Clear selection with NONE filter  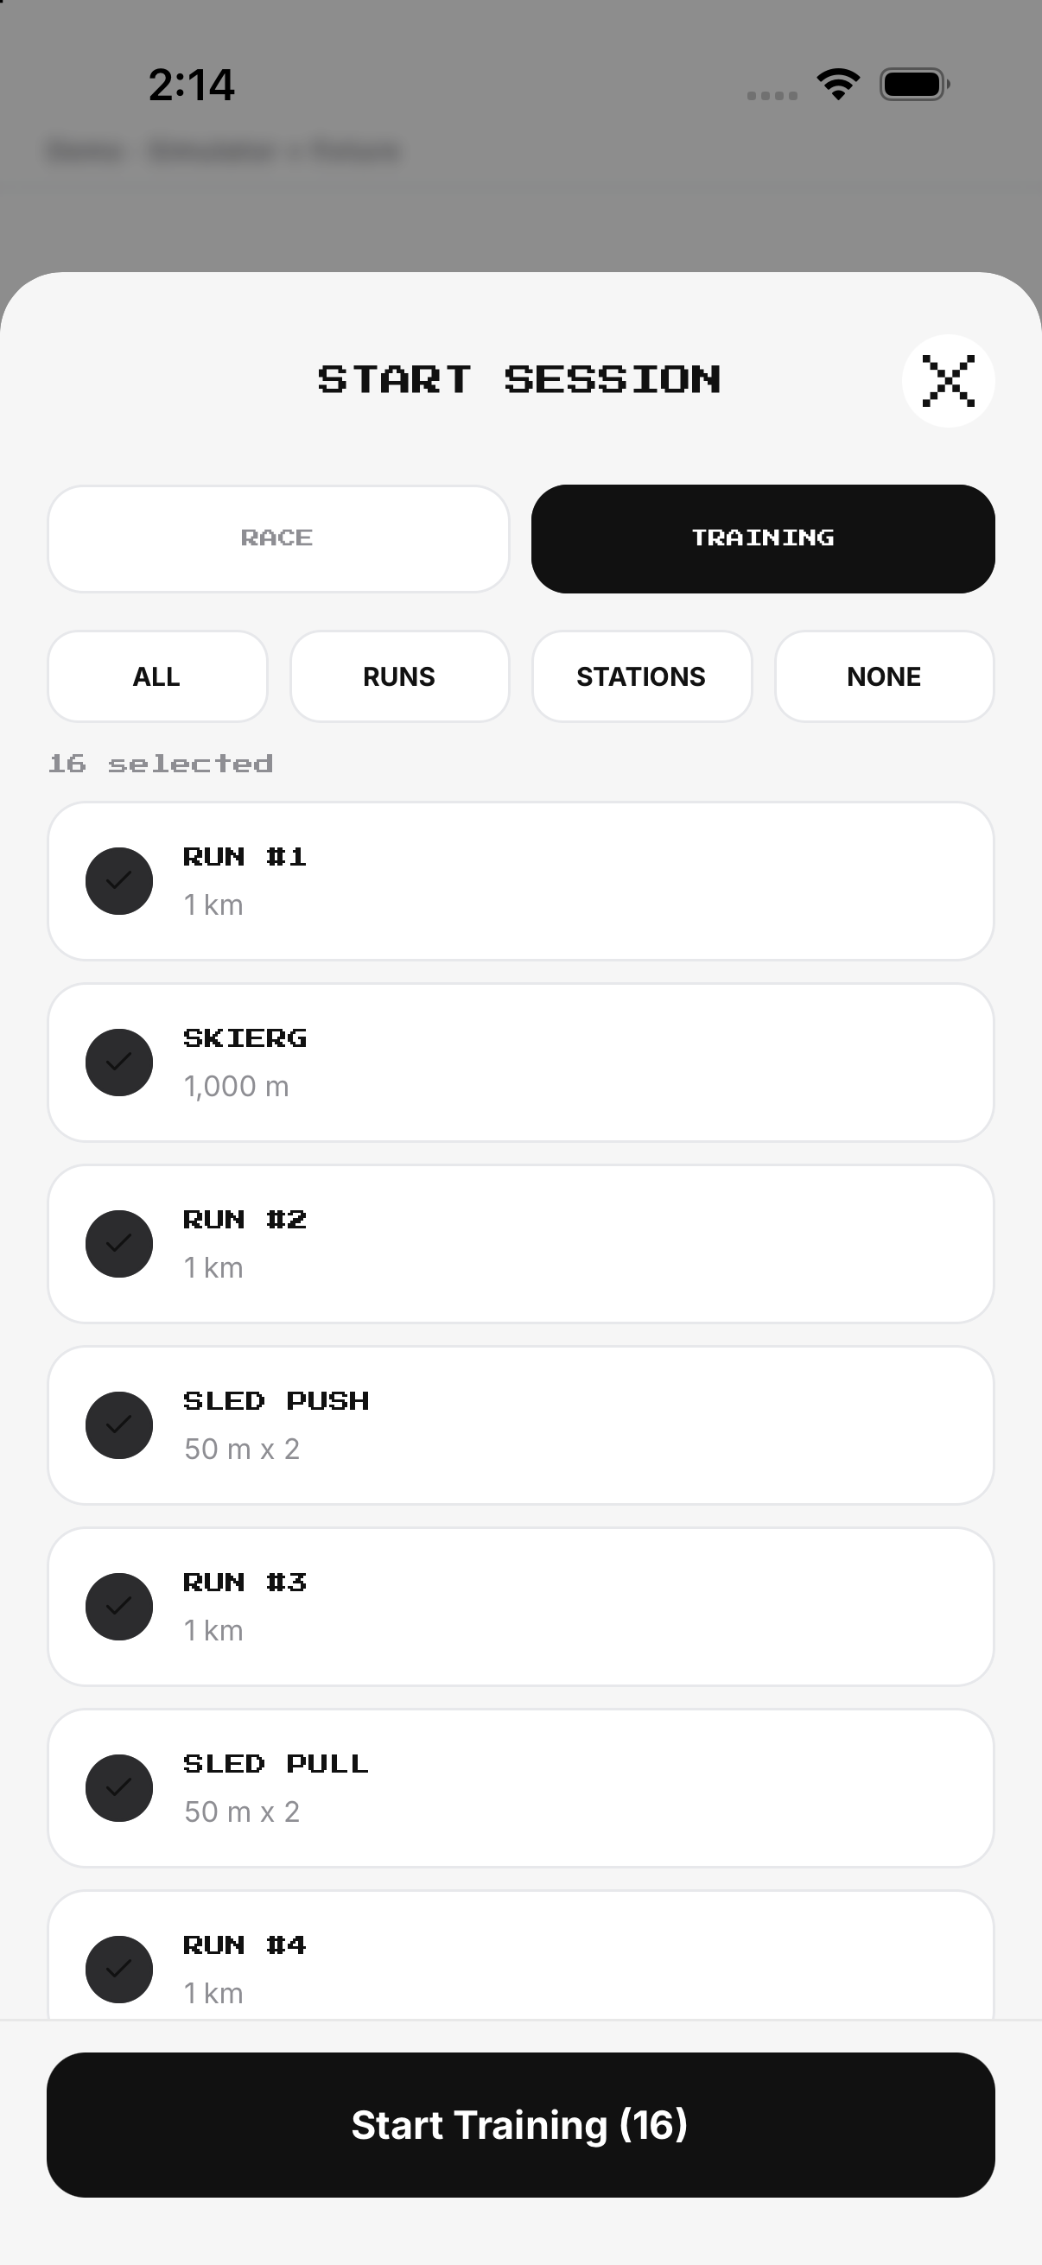pos(884,676)
